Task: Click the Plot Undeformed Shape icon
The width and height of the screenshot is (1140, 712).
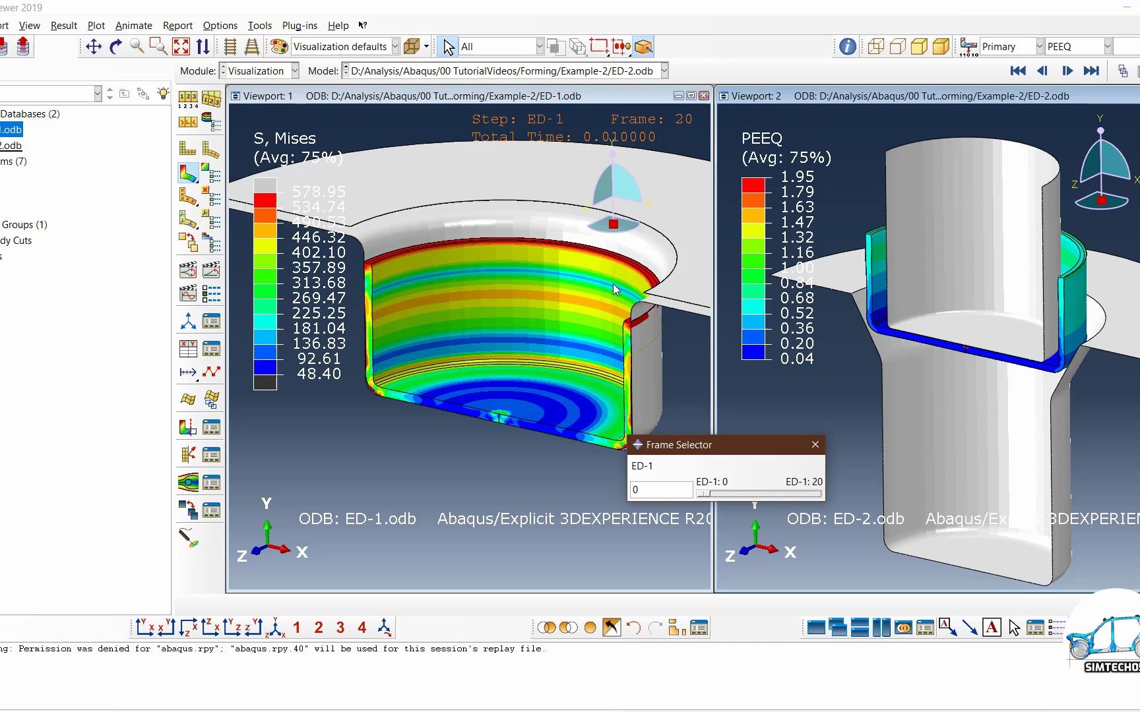Action: [187, 149]
